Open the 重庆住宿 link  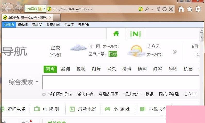point(85,94)
